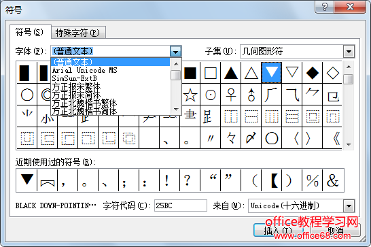Click font list scrollbar up arrow
This screenshot has width=371, height=247.
click(176, 64)
